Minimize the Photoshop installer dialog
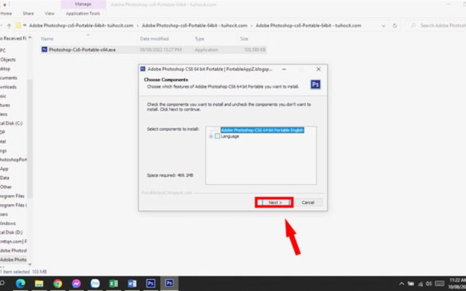466x291 pixels. pyautogui.click(x=284, y=69)
